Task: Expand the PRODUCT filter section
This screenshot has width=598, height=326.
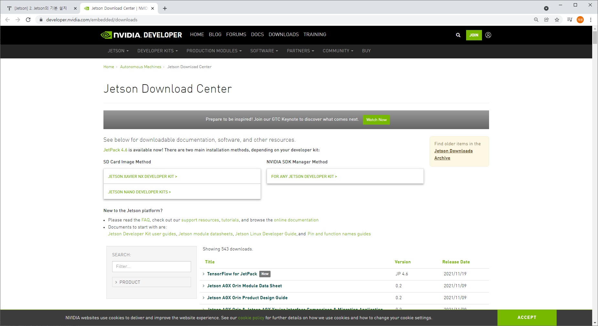Action: [x=152, y=282]
